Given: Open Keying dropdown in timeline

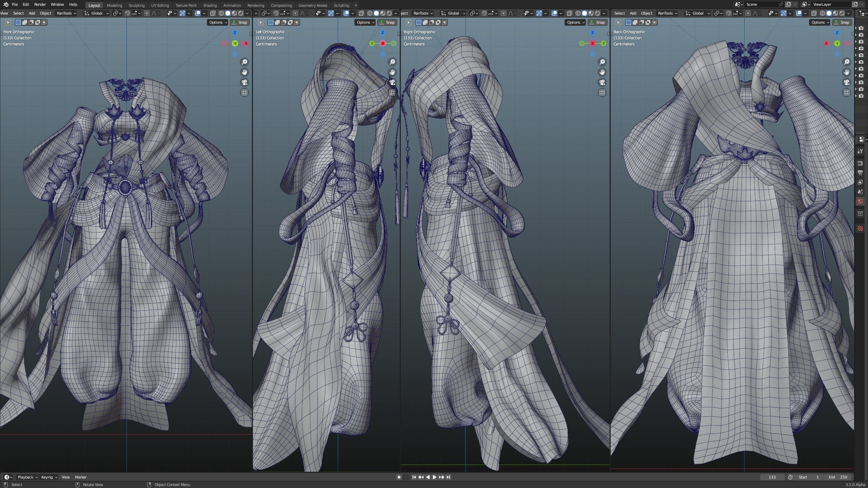Looking at the screenshot, I should tap(49, 477).
